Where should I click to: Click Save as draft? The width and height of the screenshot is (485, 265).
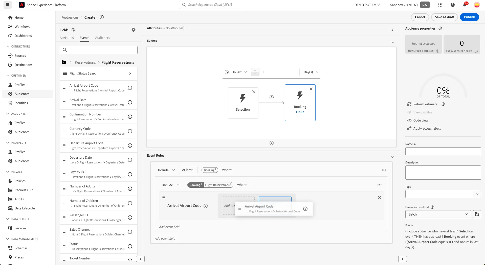[x=444, y=17]
